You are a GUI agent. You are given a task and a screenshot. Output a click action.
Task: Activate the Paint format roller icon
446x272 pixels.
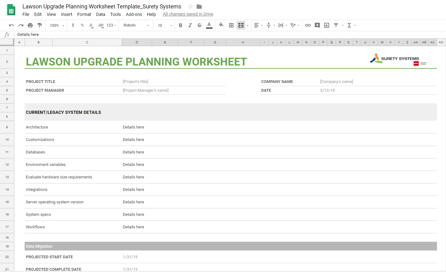(x=40, y=25)
